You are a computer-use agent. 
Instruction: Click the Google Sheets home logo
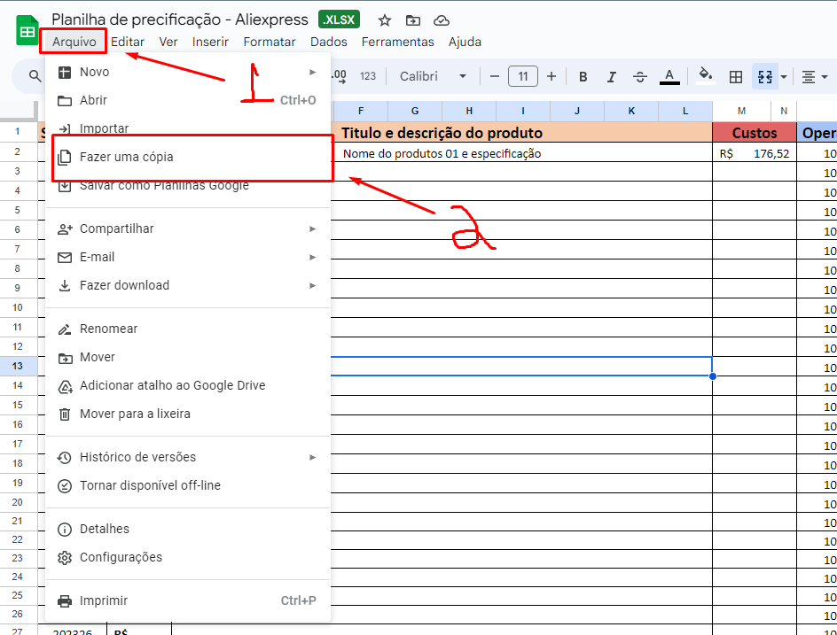[27, 31]
